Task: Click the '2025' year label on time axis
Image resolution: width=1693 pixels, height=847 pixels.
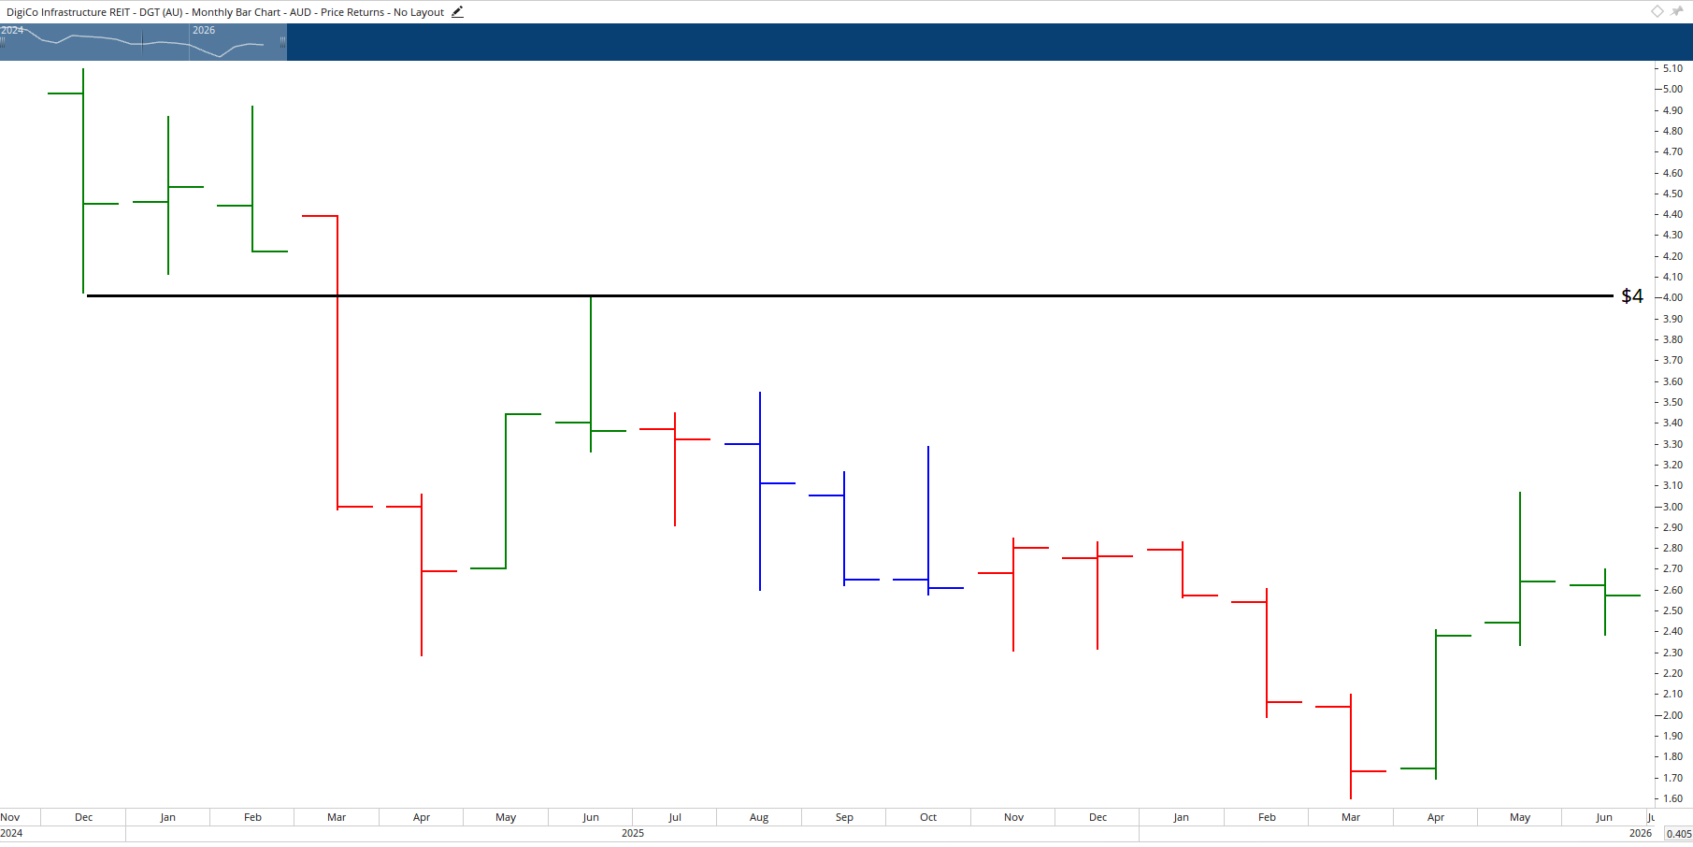Action: [633, 833]
